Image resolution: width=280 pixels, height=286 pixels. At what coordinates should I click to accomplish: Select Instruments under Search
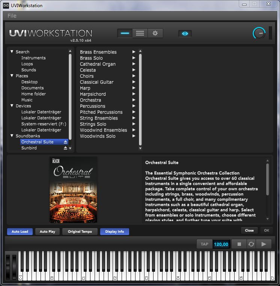[x=33, y=58]
